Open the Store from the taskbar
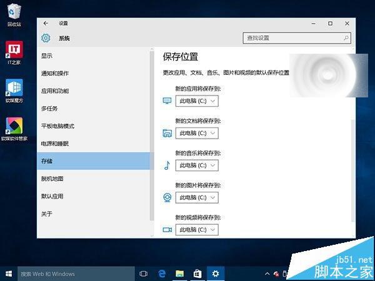 [197, 274]
